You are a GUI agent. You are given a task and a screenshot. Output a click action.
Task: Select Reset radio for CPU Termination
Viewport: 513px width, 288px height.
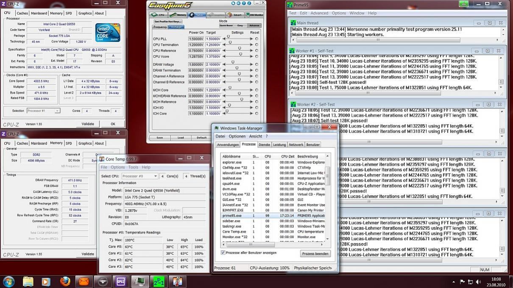[x=256, y=44]
